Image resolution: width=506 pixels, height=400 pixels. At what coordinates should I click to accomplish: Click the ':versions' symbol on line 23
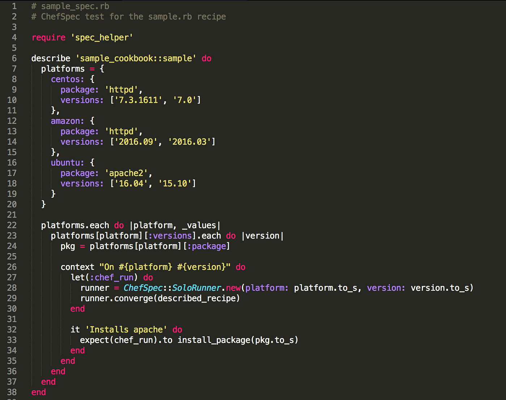point(170,236)
